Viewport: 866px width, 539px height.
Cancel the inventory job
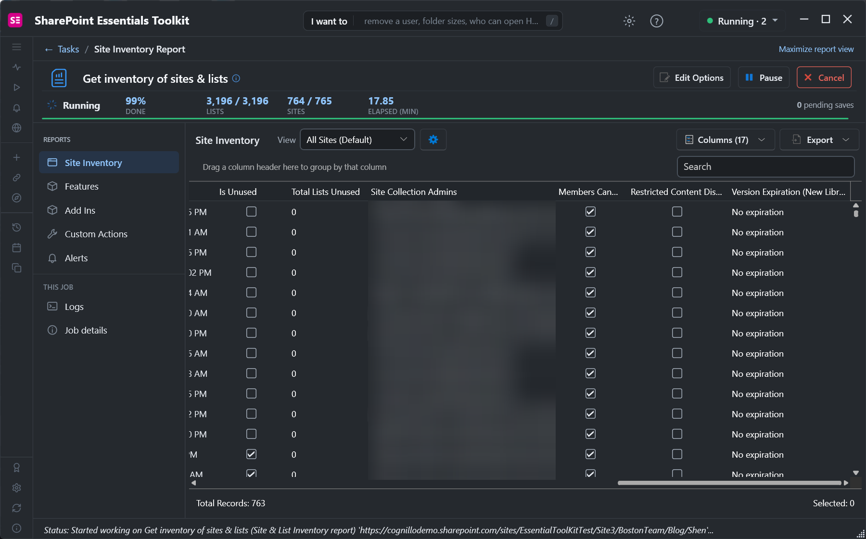coord(824,77)
